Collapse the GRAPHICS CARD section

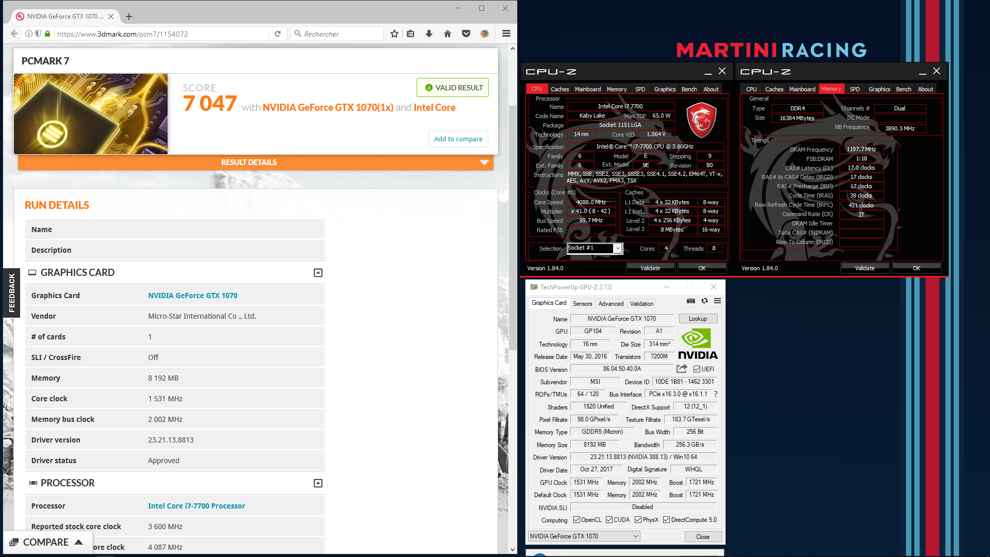coord(318,273)
